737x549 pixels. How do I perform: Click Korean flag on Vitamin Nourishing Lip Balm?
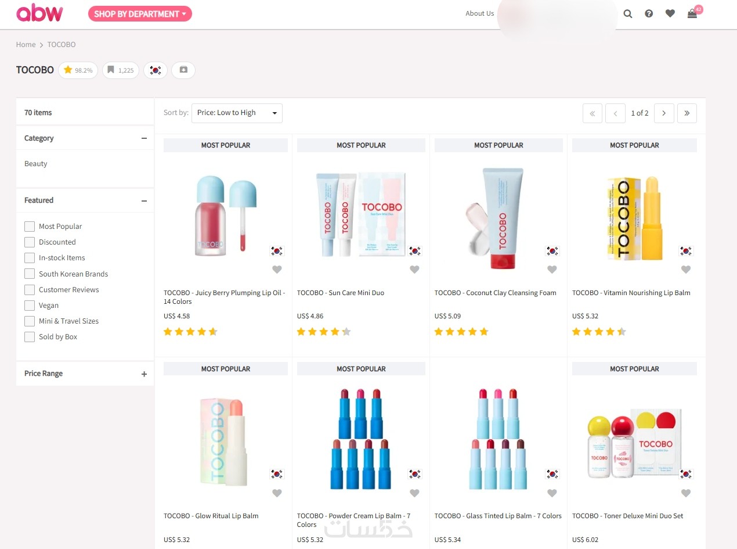[x=686, y=251]
